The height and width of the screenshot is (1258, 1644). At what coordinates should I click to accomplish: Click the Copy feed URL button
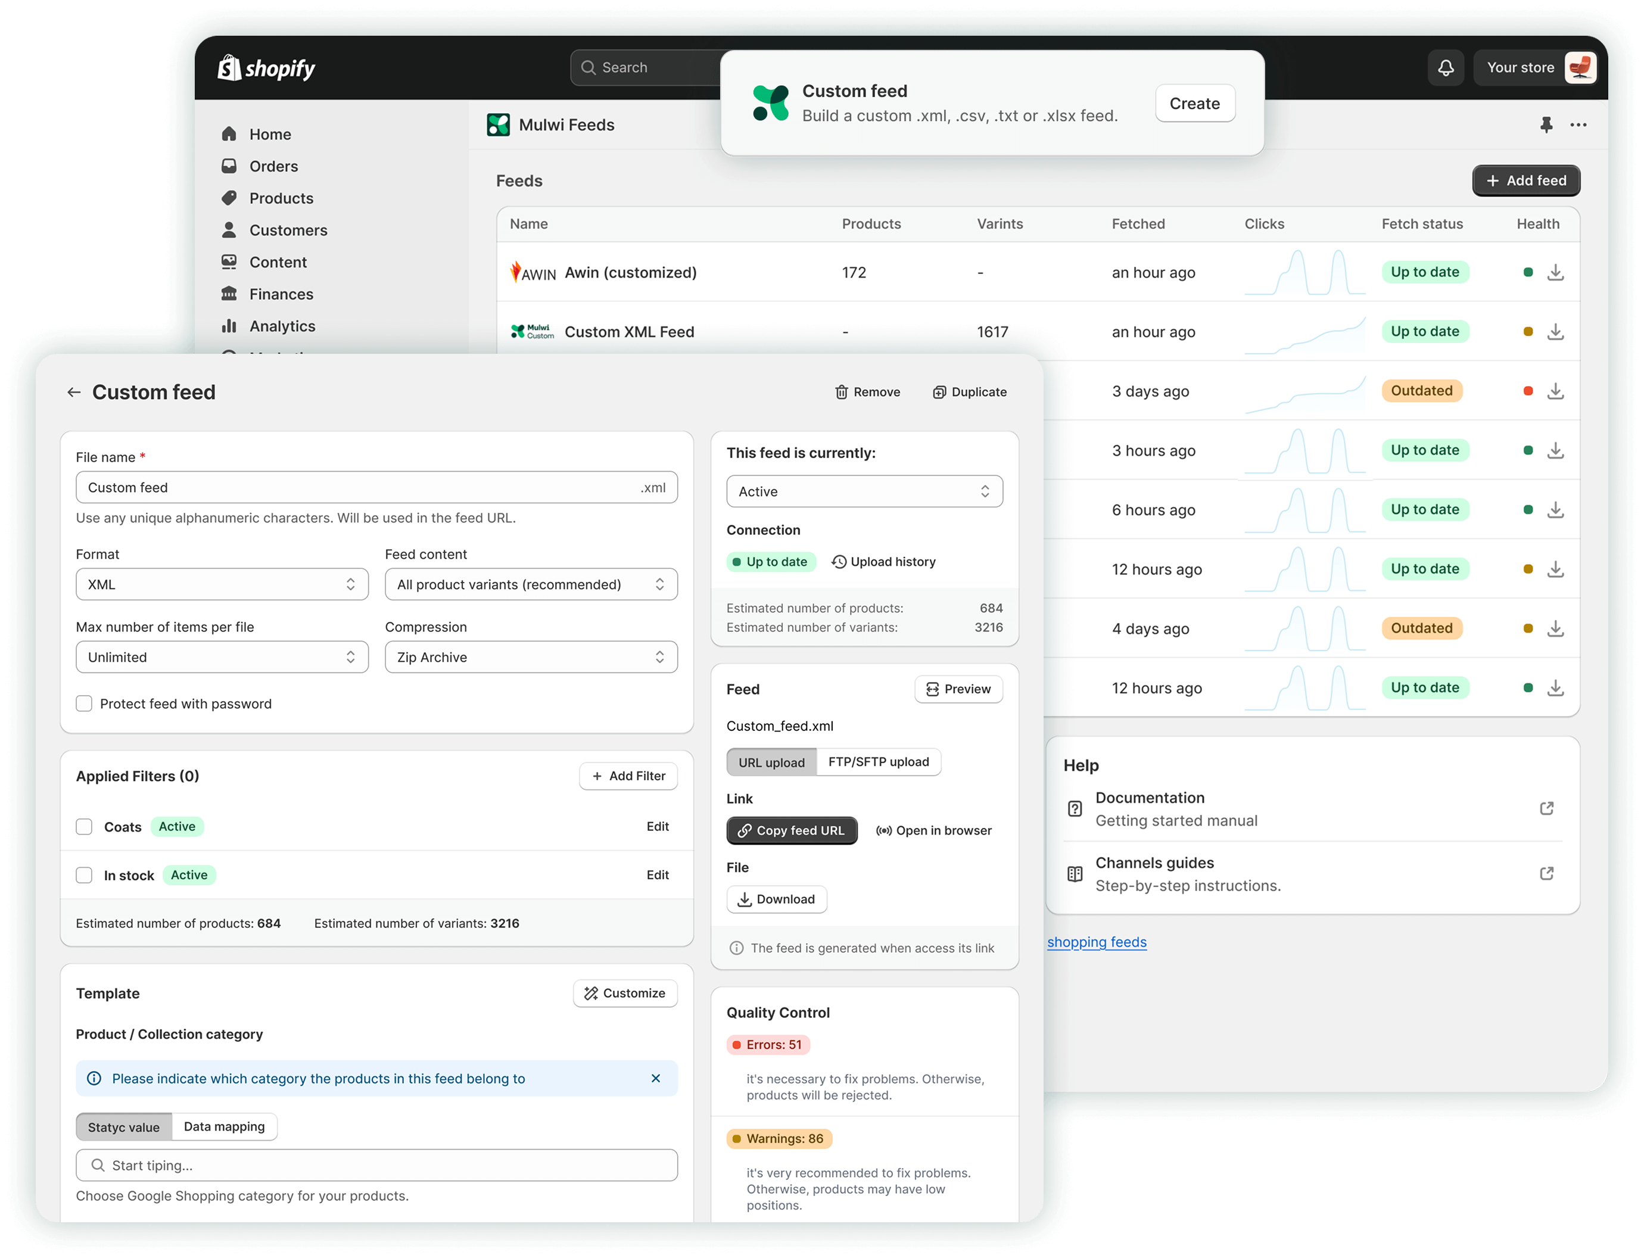[x=791, y=830]
